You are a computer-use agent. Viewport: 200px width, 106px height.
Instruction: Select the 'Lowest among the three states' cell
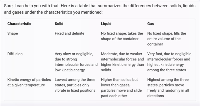(75, 85)
